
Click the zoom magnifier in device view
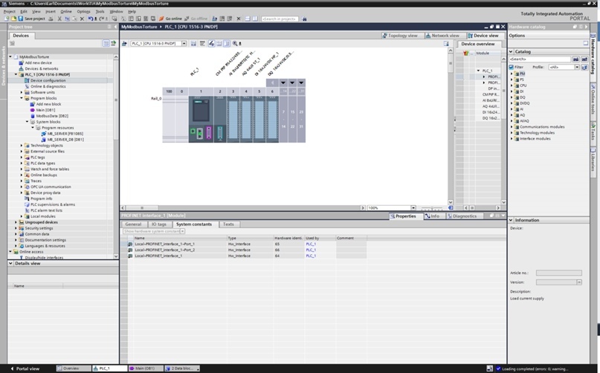(235, 44)
